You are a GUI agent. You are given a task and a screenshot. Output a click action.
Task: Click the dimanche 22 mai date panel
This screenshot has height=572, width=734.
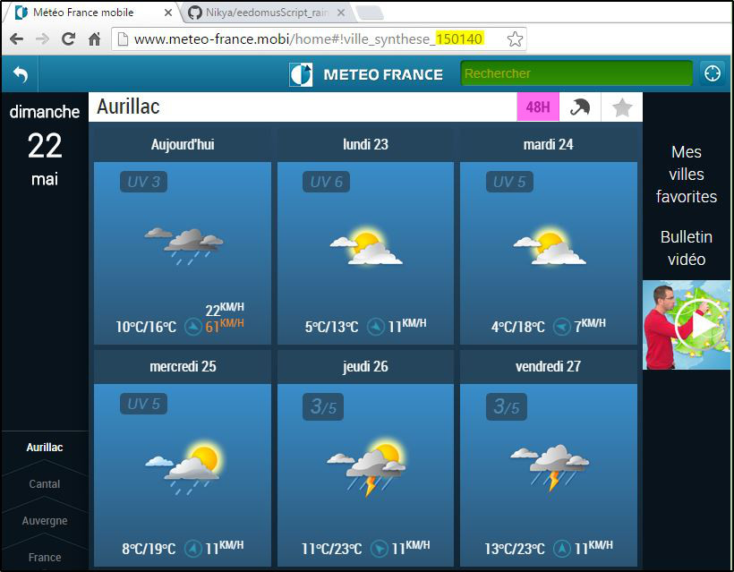click(45, 145)
